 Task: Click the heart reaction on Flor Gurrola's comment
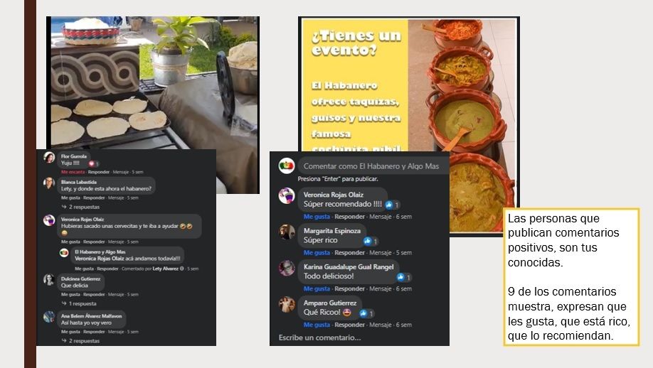tap(91, 164)
